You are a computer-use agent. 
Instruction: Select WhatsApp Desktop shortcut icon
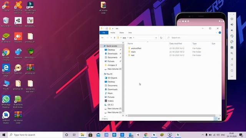6,102
